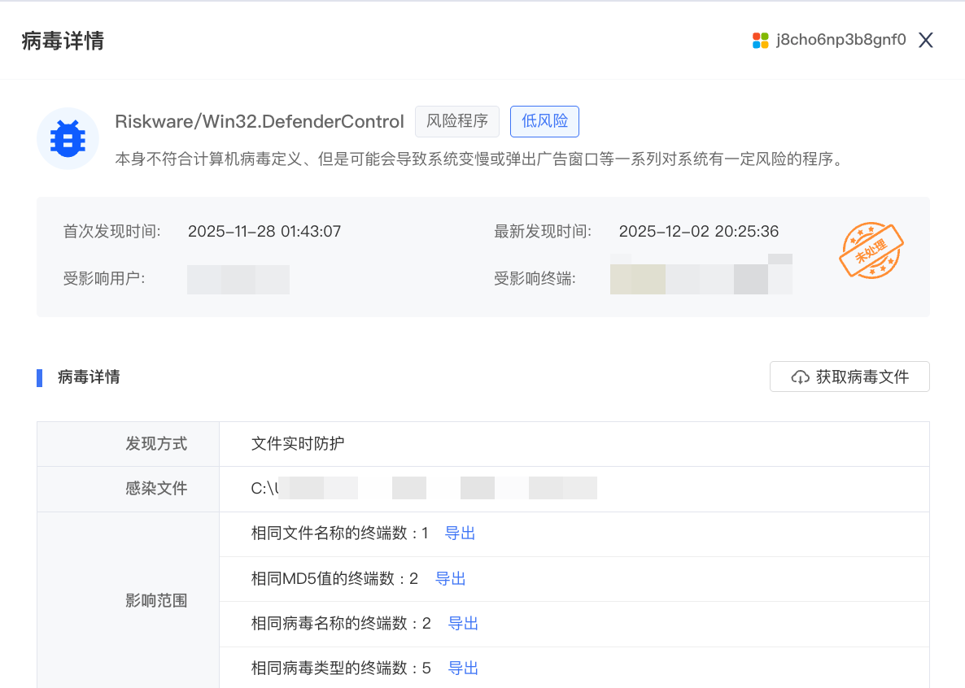Export terminals with same virus name
The image size is (965, 688).
pos(463,624)
